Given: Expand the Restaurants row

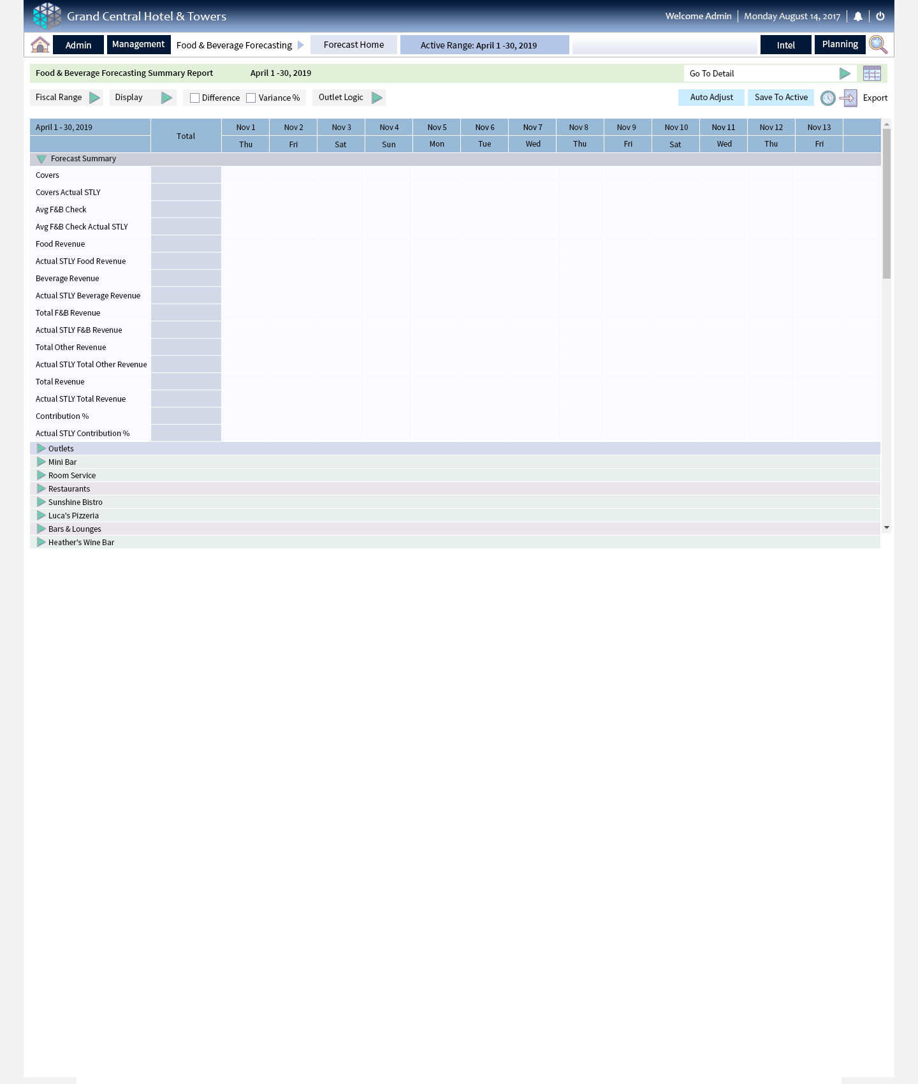Looking at the screenshot, I should pyautogui.click(x=41, y=489).
